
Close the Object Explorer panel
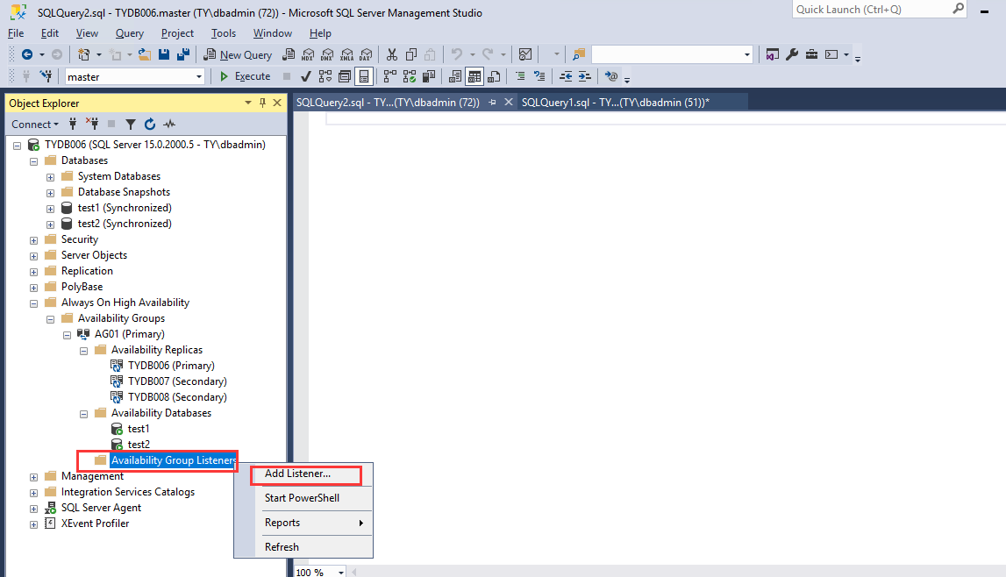click(277, 103)
